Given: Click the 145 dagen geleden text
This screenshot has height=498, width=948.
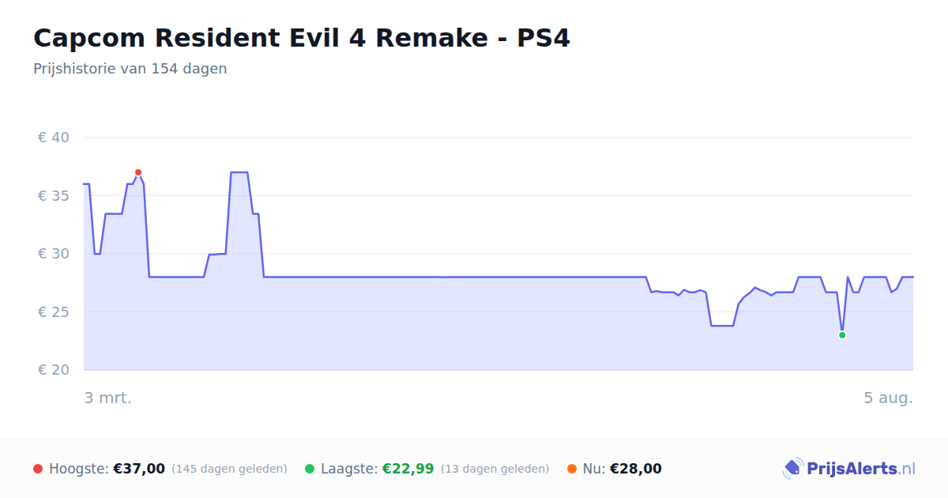Looking at the screenshot, I should (x=229, y=469).
